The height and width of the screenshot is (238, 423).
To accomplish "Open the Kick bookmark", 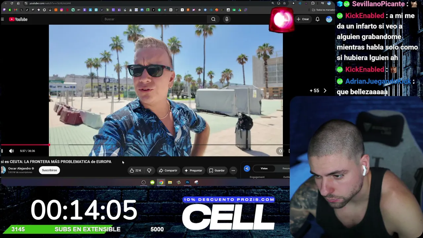I will [x=10, y=10].
